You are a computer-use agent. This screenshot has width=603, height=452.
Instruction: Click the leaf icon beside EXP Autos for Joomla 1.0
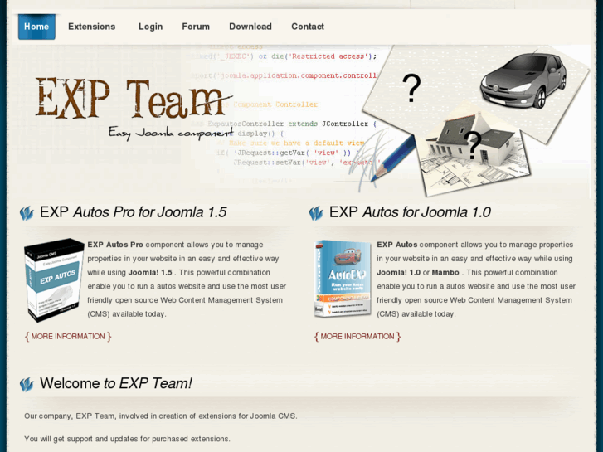(x=316, y=213)
